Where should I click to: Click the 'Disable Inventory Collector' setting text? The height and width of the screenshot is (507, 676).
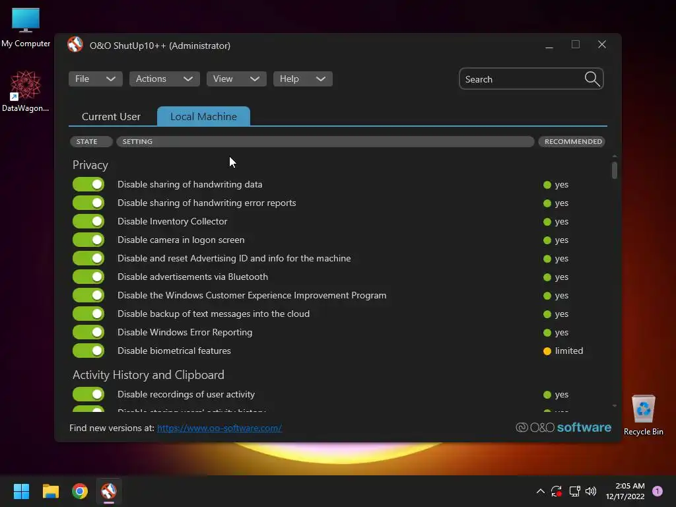pyautogui.click(x=172, y=221)
